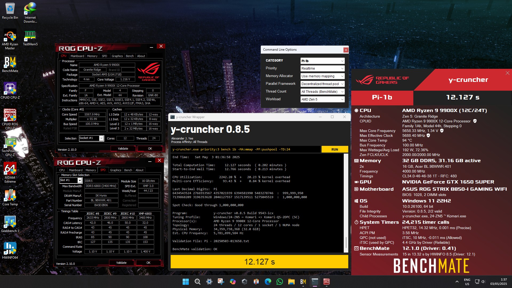Click ENG US language indicator

(467, 282)
